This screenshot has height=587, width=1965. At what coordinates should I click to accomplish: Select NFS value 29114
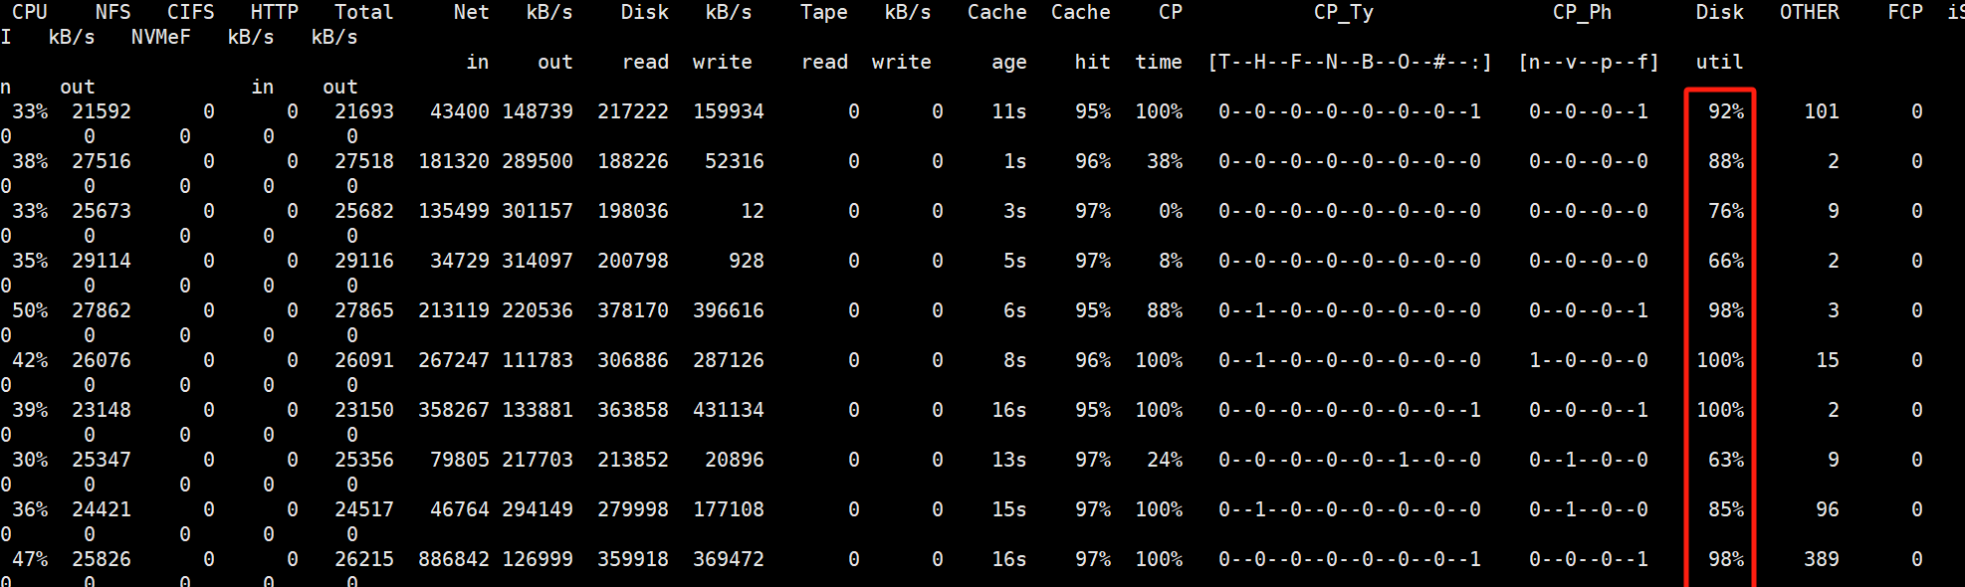[x=102, y=261]
